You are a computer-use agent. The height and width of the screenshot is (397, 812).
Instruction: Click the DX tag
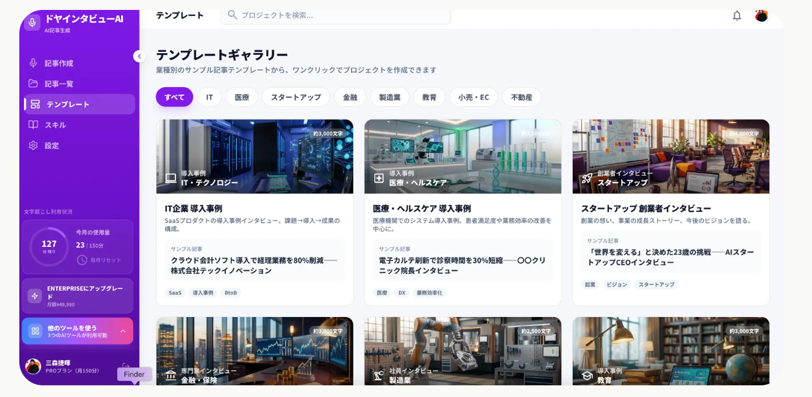[402, 292]
